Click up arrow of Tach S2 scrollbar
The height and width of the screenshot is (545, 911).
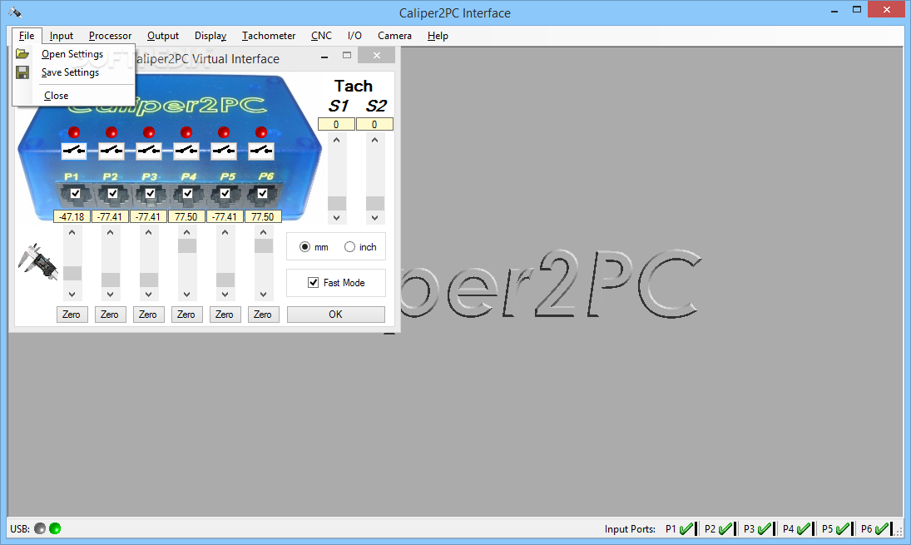(x=374, y=140)
